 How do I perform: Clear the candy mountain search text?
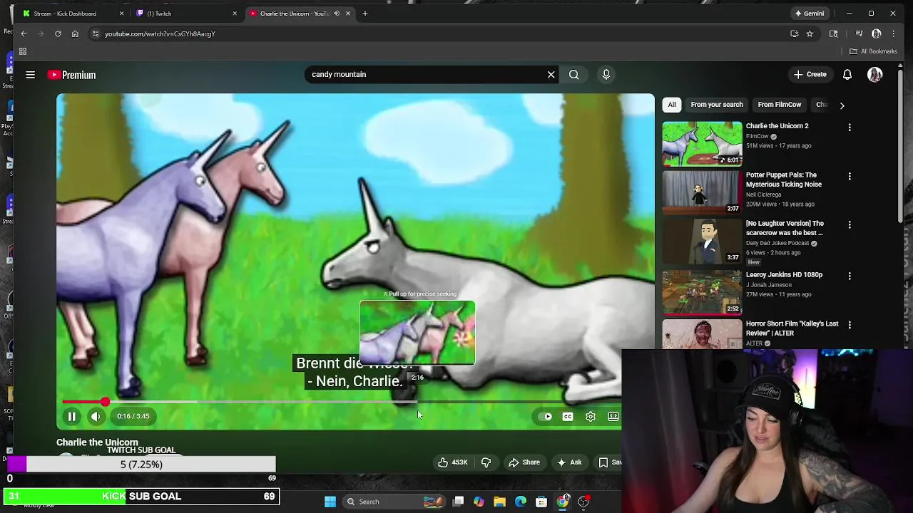point(551,74)
